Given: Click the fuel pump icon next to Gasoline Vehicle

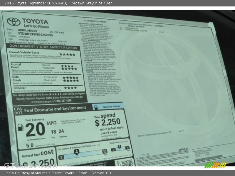Looking at the screenshot, I should (96, 107).
